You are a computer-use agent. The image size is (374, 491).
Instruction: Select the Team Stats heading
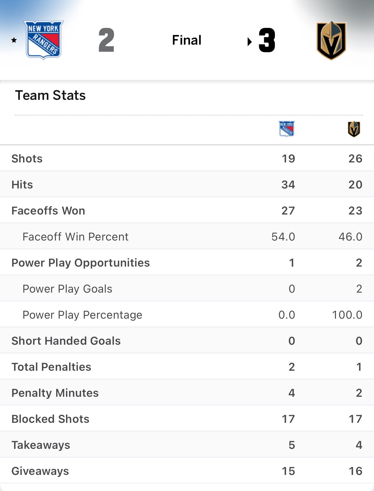pyautogui.click(x=50, y=95)
